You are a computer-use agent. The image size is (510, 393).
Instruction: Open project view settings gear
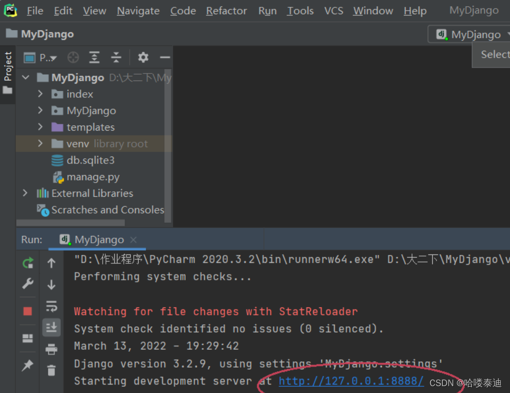point(143,58)
